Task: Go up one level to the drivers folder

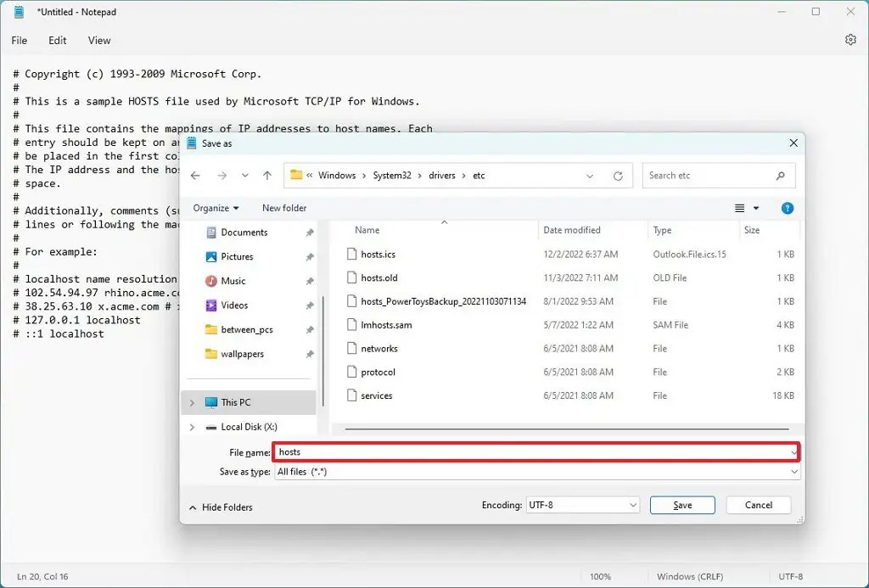Action: coord(267,175)
